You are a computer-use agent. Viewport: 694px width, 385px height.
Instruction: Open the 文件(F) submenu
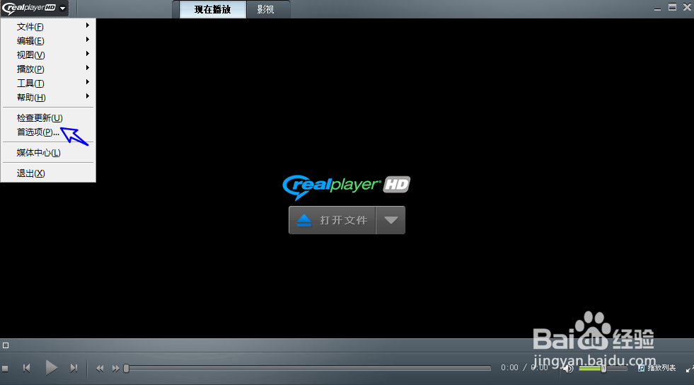click(48, 27)
